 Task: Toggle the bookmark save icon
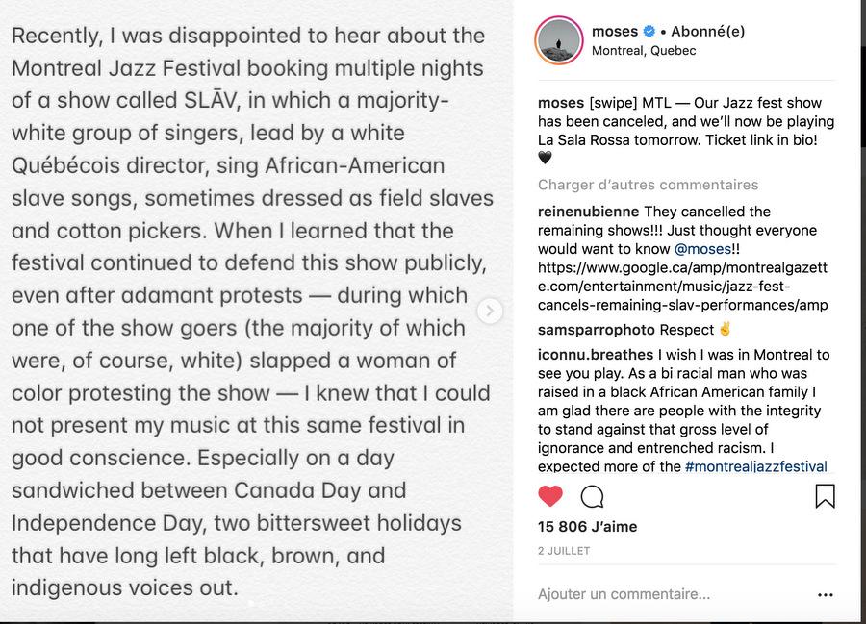pyautogui.click(x=825, y=496)
